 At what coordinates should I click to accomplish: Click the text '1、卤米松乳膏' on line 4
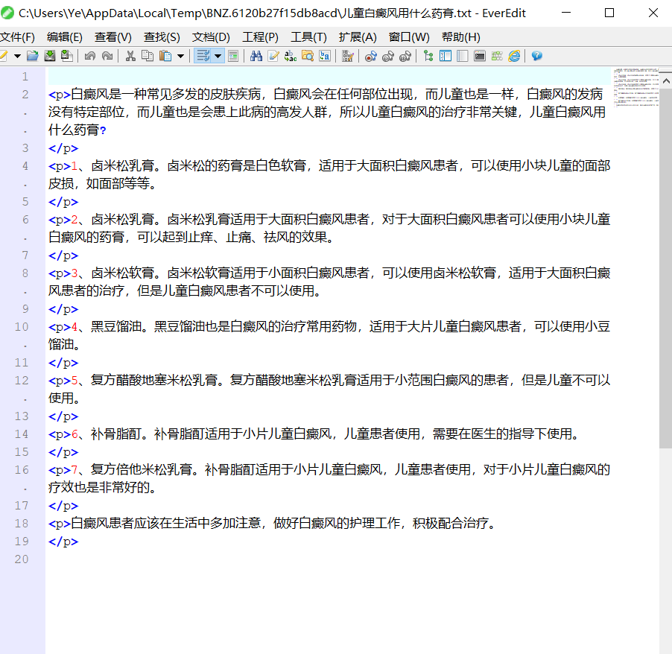112,166
